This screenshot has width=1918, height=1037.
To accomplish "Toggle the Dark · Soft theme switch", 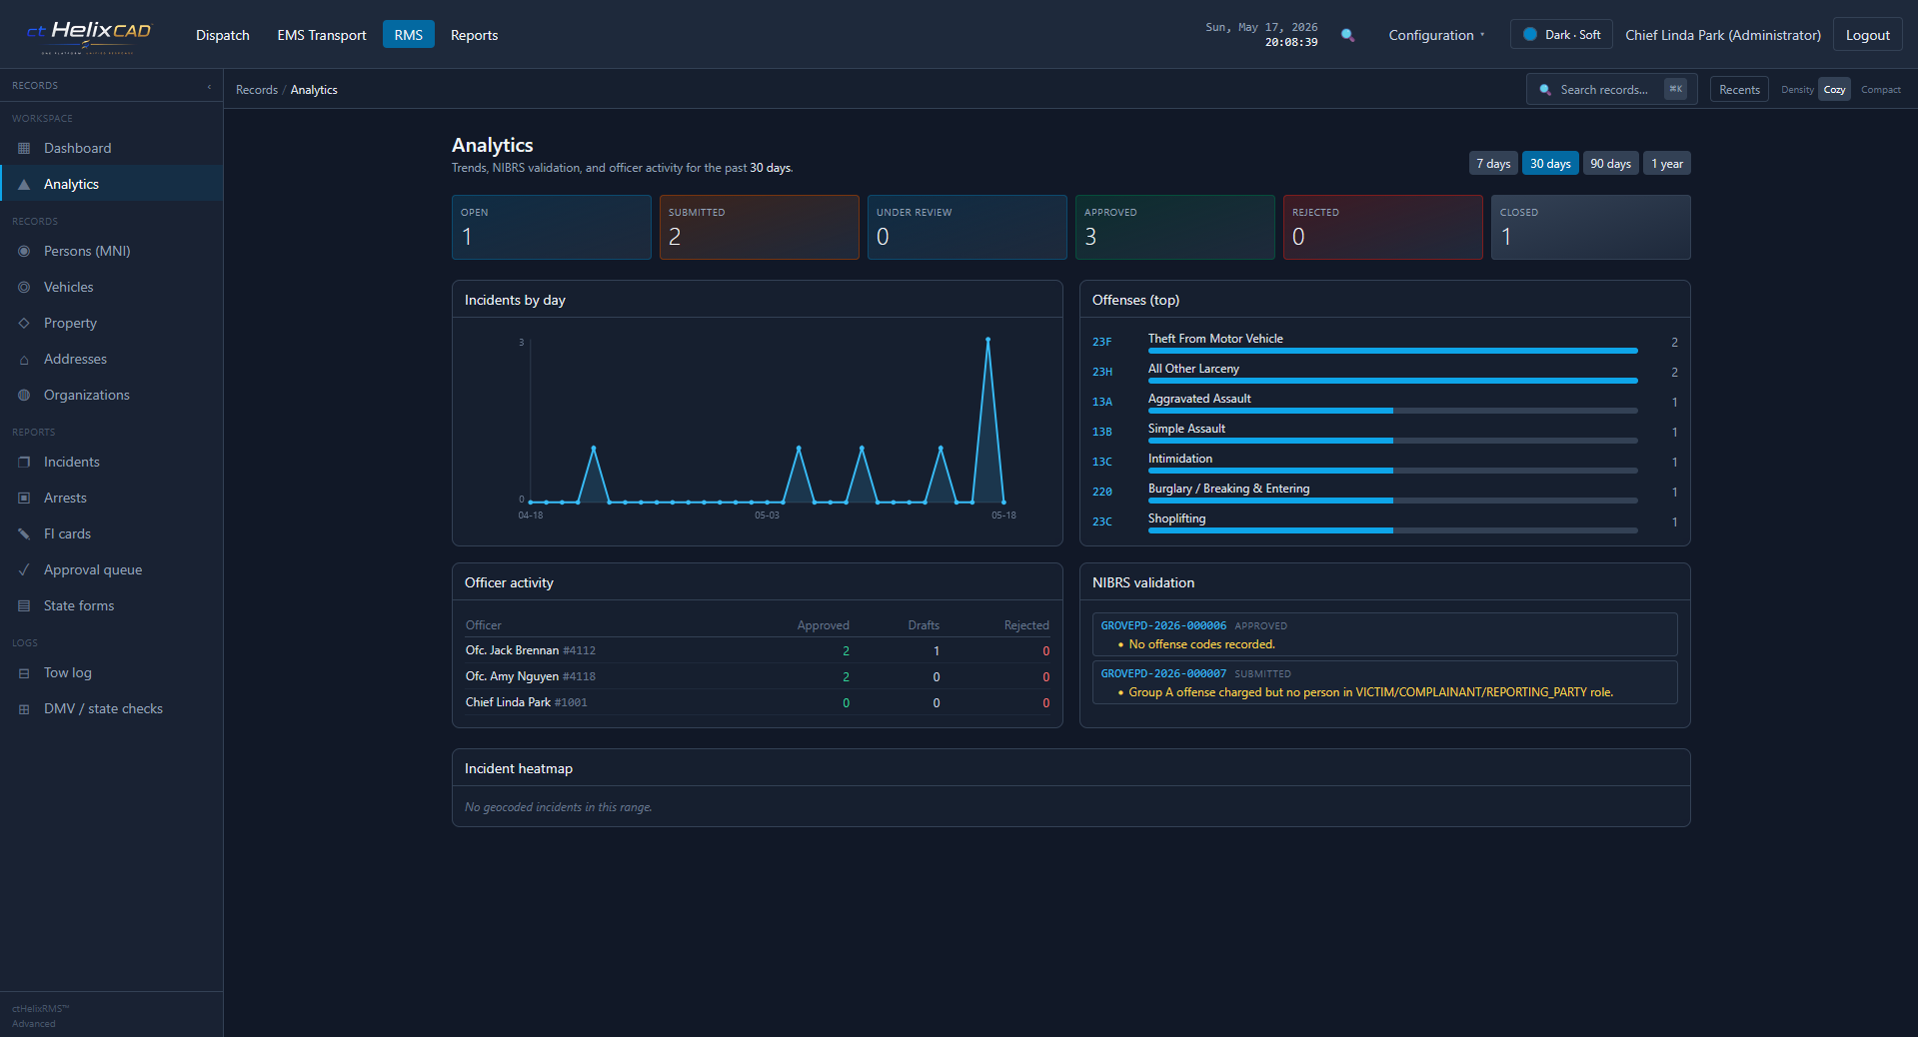I will [1561, 35].
